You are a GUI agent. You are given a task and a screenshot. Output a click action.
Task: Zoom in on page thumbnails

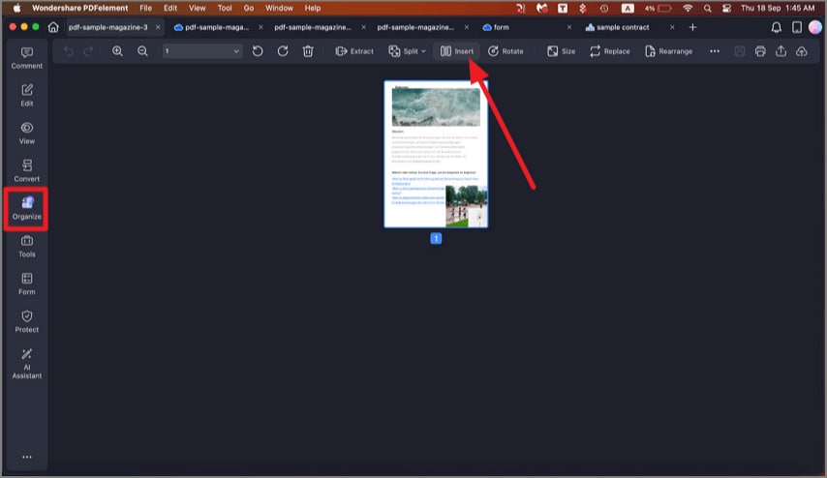click(x=117, y=51)
